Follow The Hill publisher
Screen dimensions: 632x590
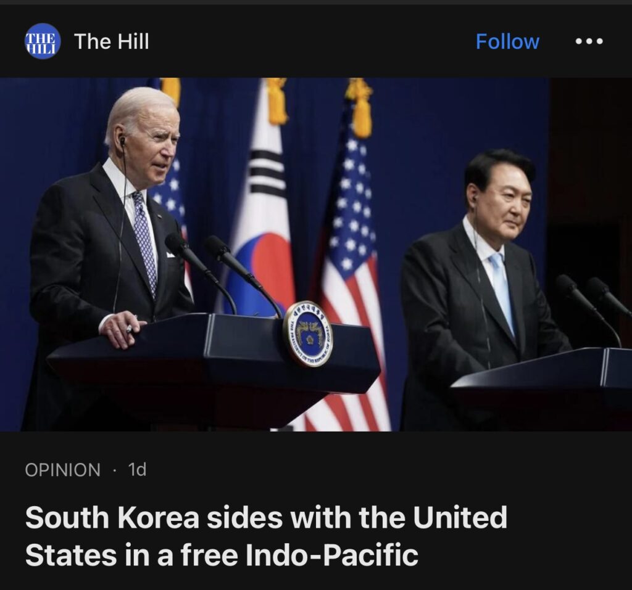pyautogui.click(x=507, y=41)
